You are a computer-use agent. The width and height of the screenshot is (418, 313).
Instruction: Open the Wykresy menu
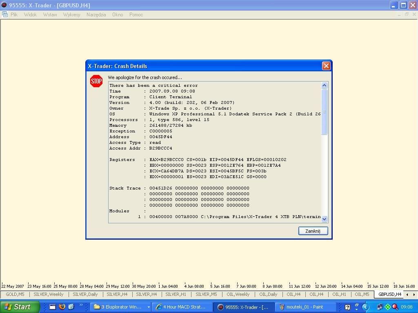[x=72, y=15]
